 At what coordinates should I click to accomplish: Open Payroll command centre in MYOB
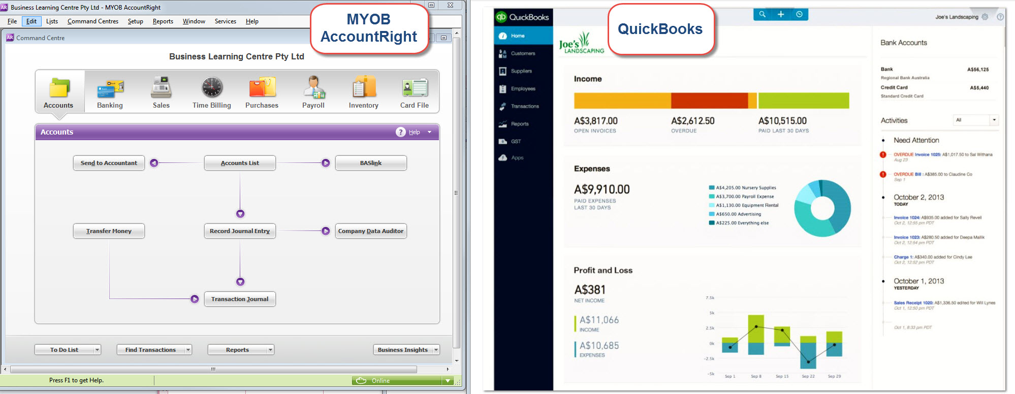[x=313, y=92]
